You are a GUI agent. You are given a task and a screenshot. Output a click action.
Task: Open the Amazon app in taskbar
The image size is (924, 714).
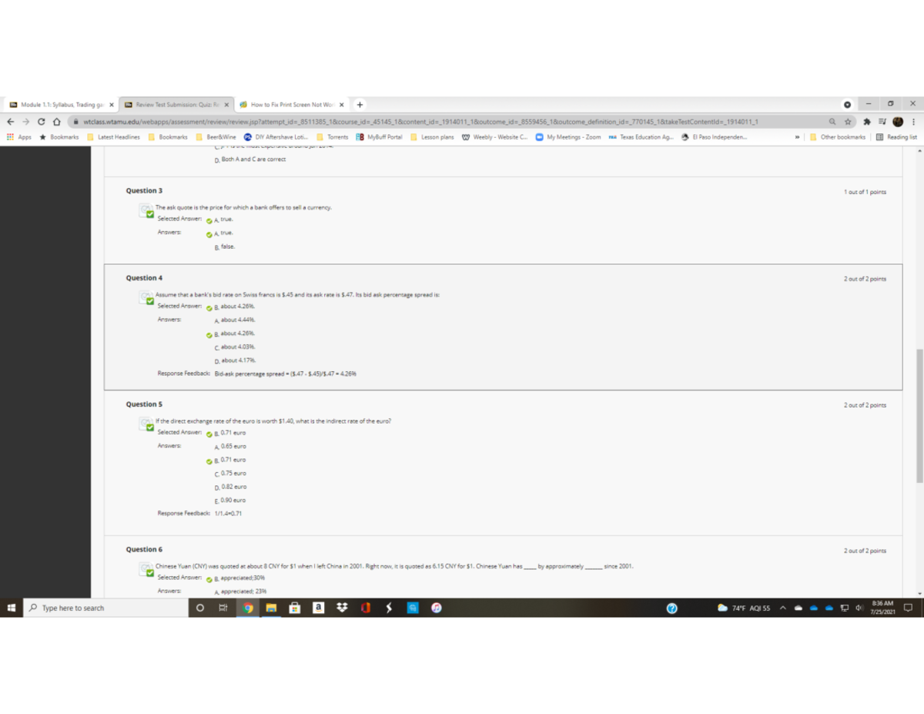pyautogui.click(x=317, y=608)
